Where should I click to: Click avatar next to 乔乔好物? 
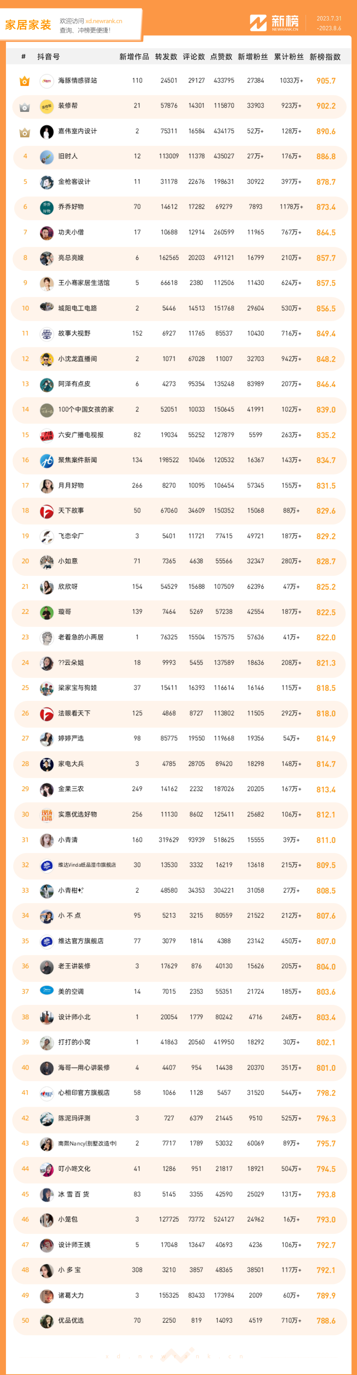tap(47, 207)
